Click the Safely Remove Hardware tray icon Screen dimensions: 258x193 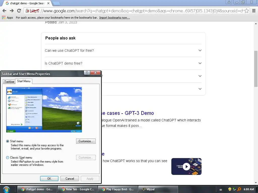coord(234,189)
